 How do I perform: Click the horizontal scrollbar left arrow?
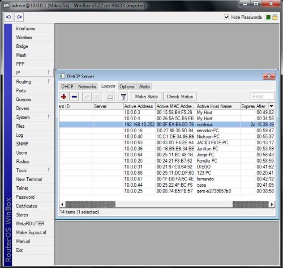pyautogui.click(x=62, y=204)
